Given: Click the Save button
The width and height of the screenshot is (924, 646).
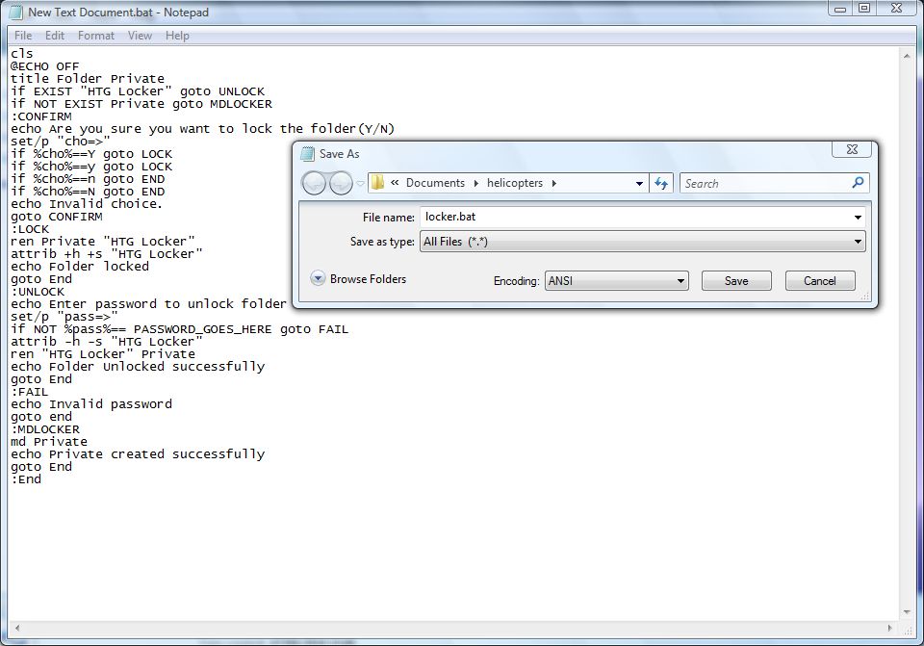Looking at the screenshot, I should [735, 280].
